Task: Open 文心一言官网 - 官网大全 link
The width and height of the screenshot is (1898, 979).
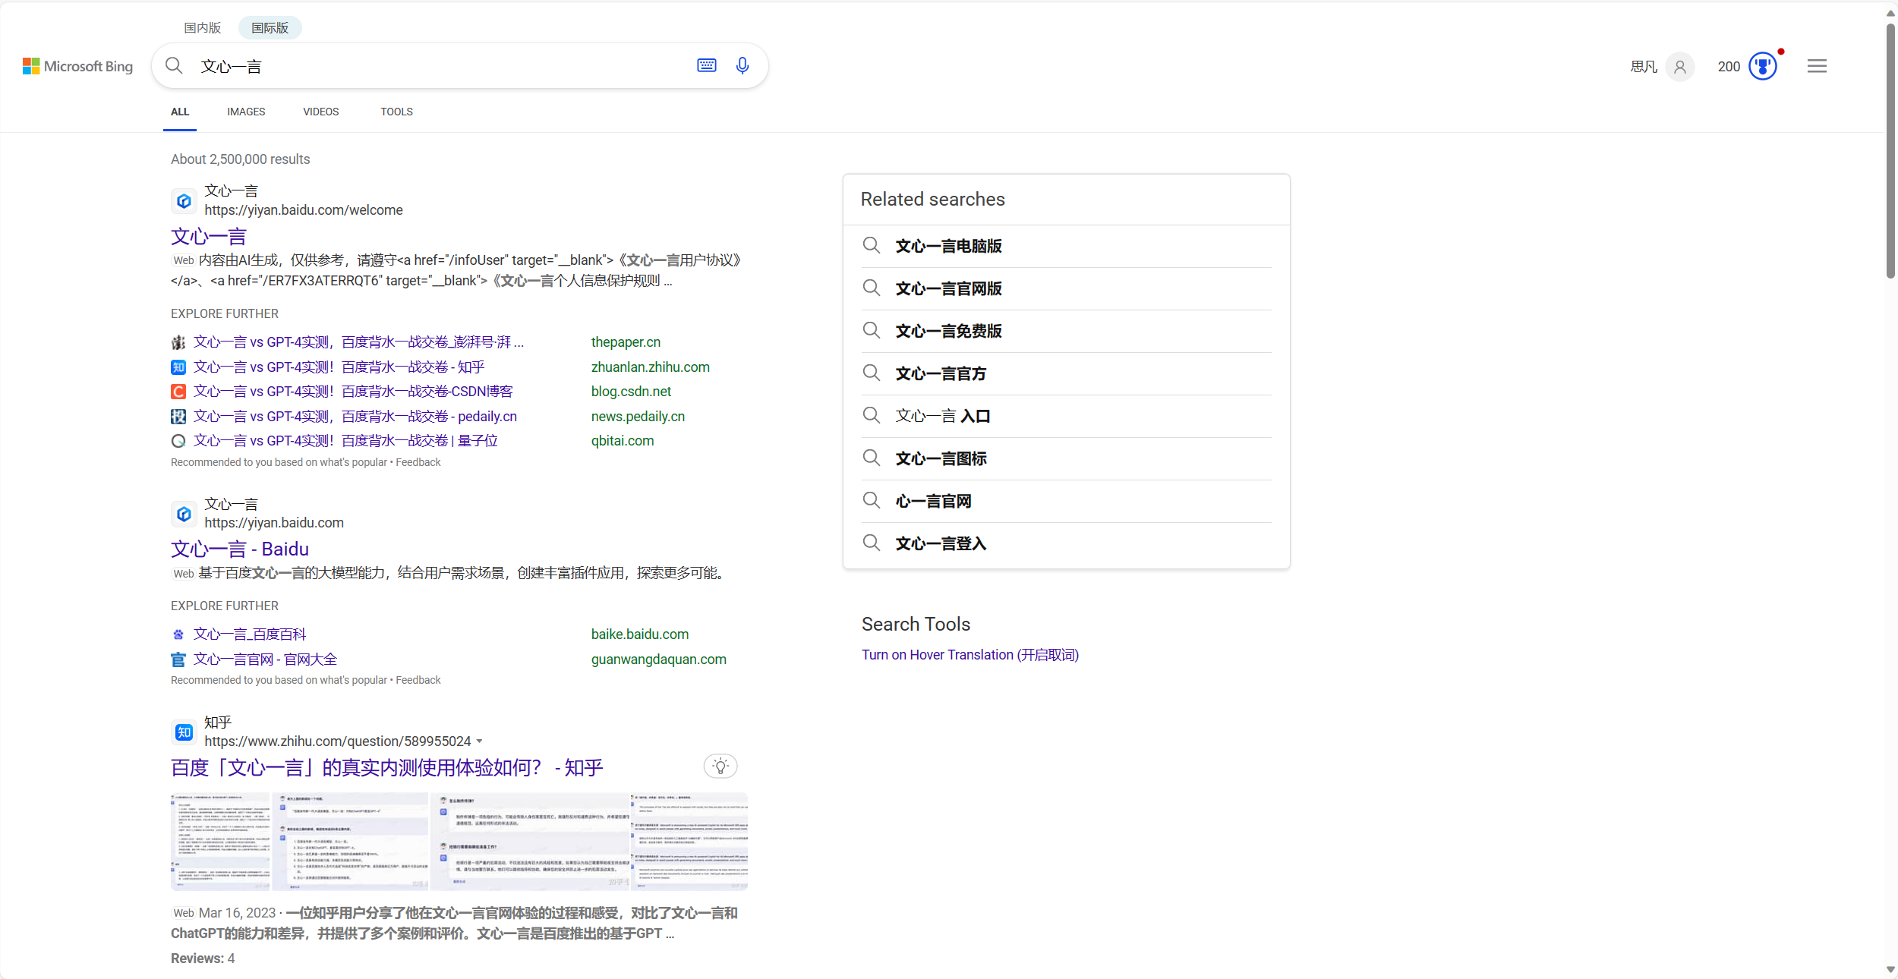Action: pyautogui.click(x=265, y=659)
